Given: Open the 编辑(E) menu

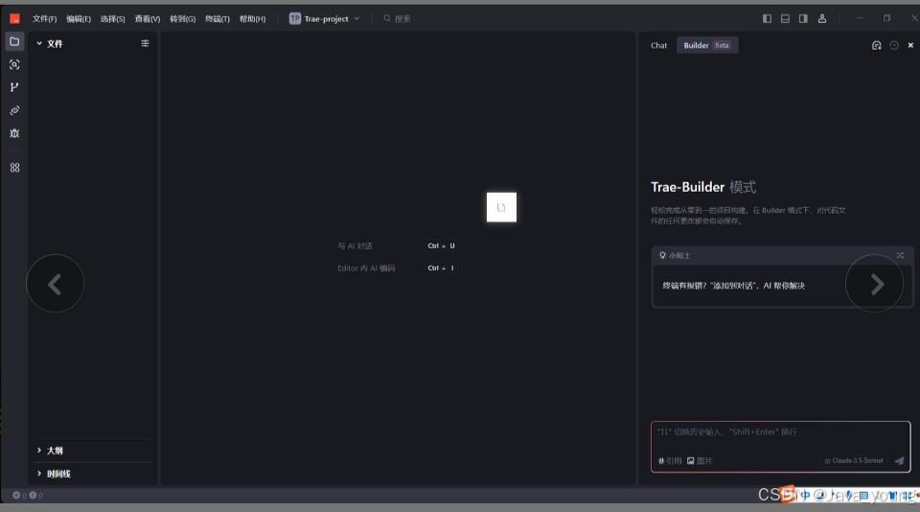Looking at the screenshot, I should (x=79, y=19).
